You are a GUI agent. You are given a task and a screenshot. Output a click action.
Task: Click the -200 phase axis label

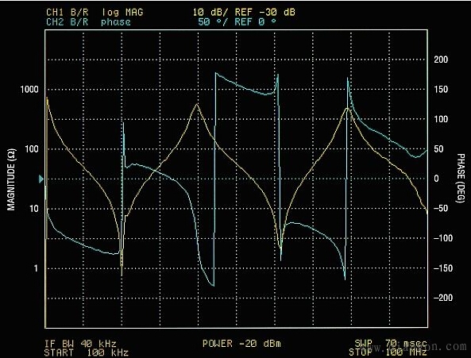[443, 298]
